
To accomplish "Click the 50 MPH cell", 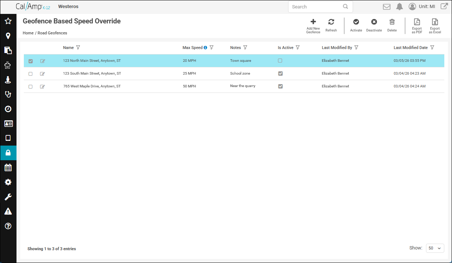I will point(189,86).
